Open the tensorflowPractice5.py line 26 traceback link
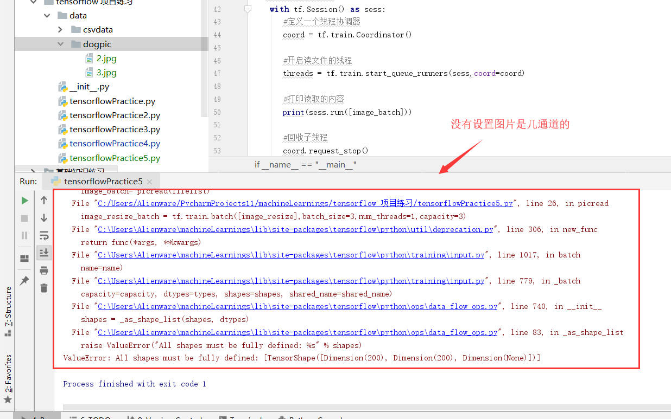The height and width of the screenshot is (419, 671). tap(305, 203)
